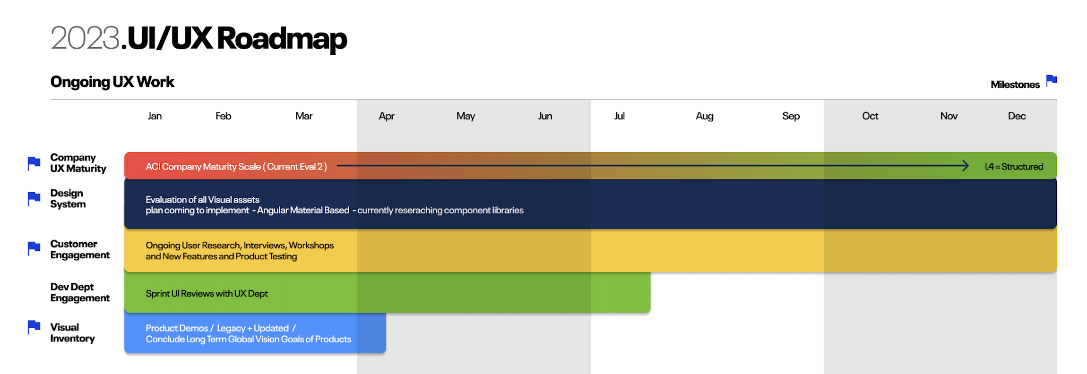Click the 'Evaluation of all Visual assets' text
The width and height of the screenshot is (1087, 374).
click(x=202, y=200)
